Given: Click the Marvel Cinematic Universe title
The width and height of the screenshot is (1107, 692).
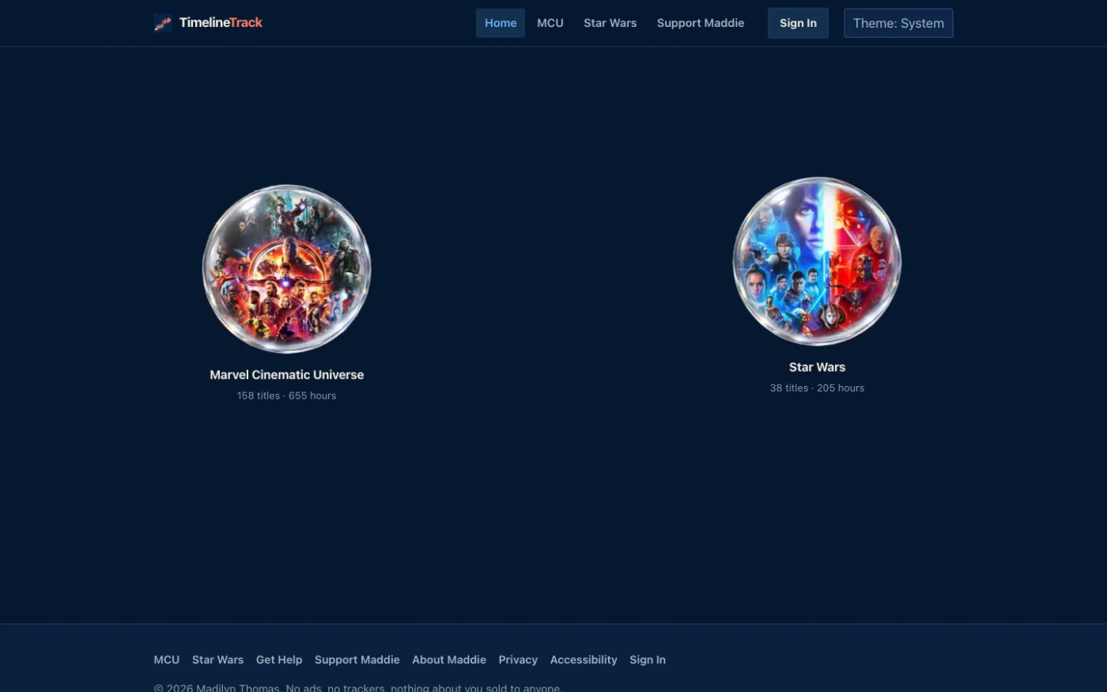Looking at the screenshot, I should [x=287, y=375].
